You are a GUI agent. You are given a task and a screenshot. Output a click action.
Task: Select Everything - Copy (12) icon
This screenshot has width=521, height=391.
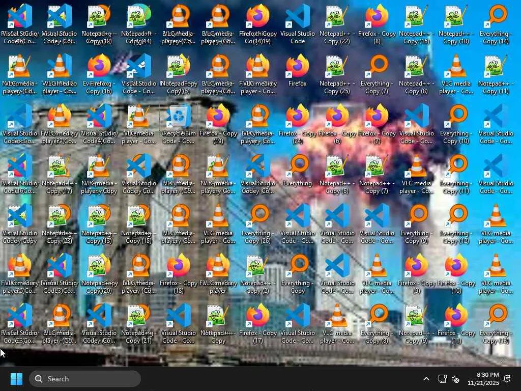pos(456,224)
